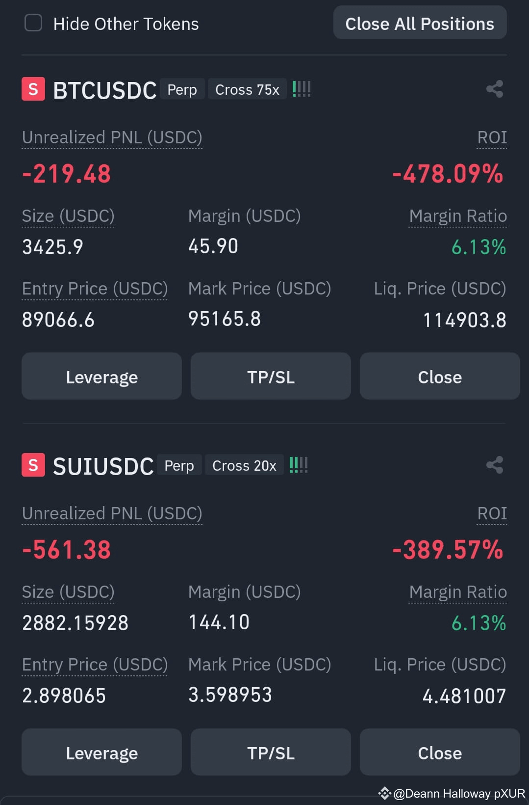Share the SUIUSDC position via share icon
Viewport: 529px width, 805px height.
click(495, 465)
